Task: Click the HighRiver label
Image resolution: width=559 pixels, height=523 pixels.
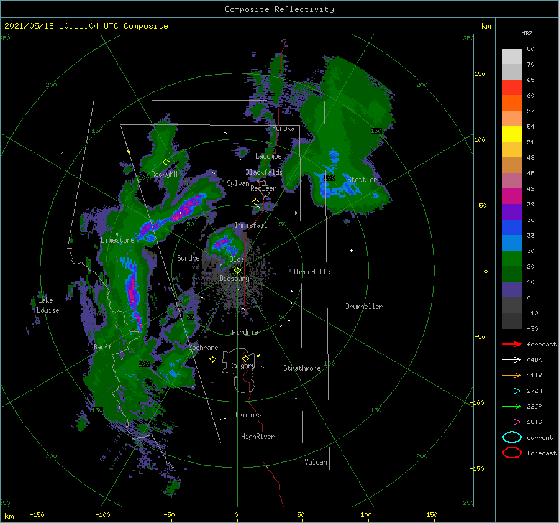Action: (258, 437)
